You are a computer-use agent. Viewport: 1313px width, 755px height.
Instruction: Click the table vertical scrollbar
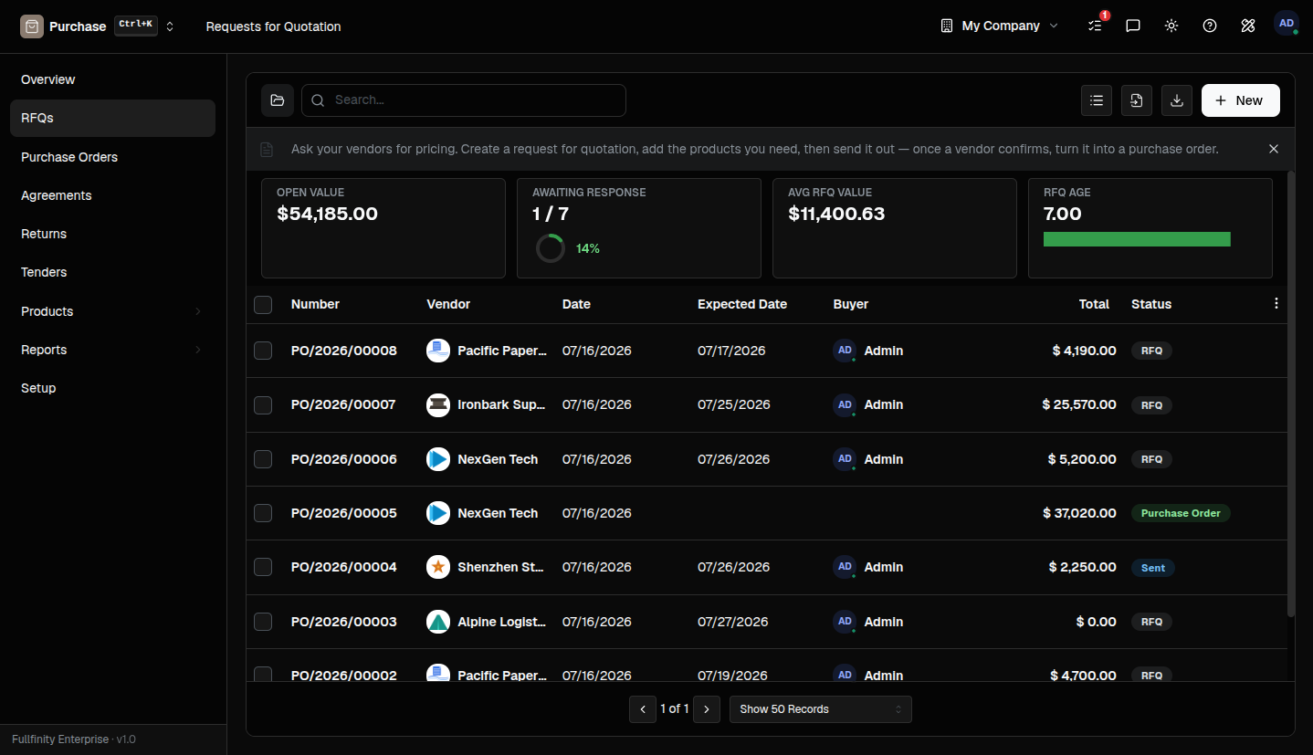point(1290,393)
